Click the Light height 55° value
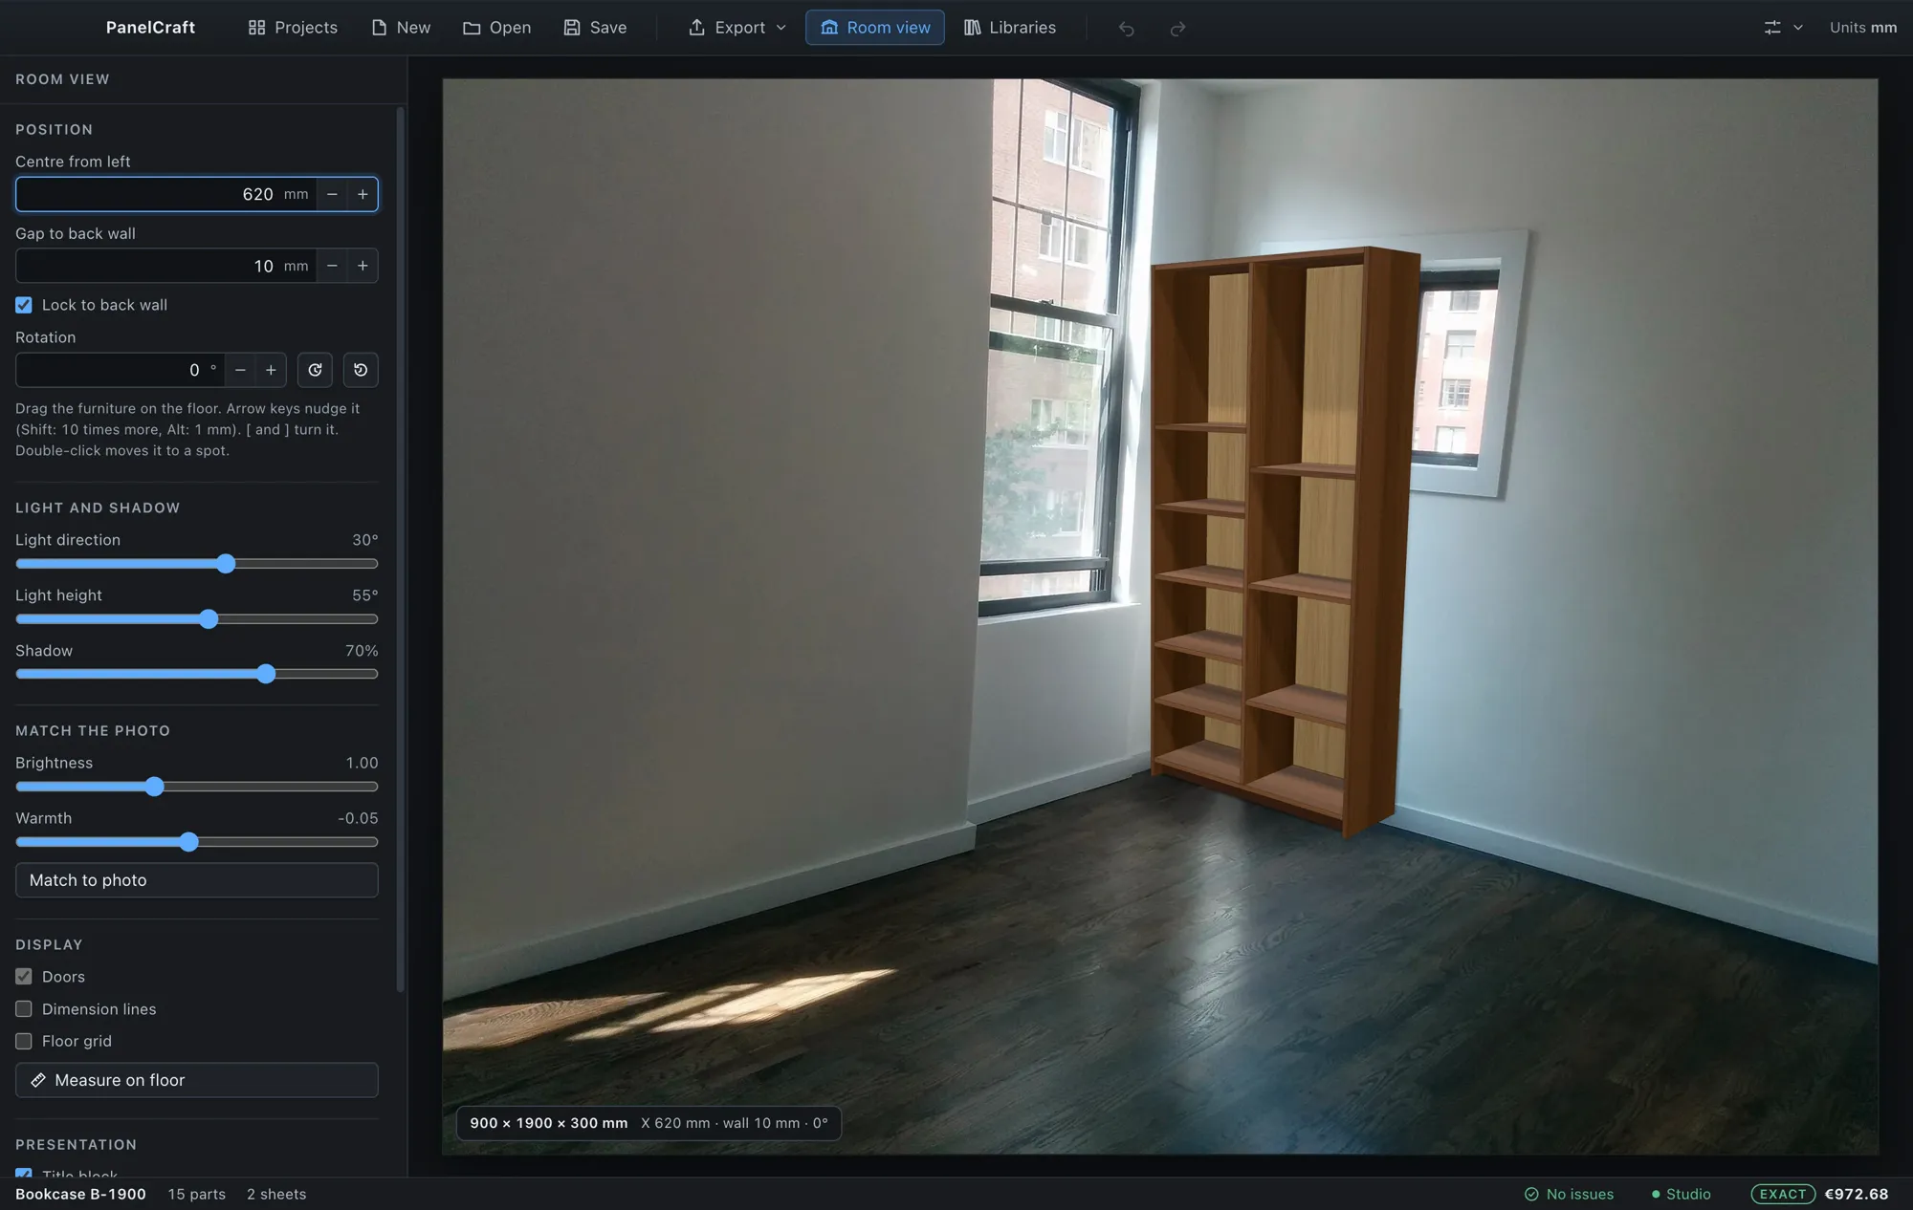The height and width of the screenshot is (1210, 1913). (x=364, y=595)
